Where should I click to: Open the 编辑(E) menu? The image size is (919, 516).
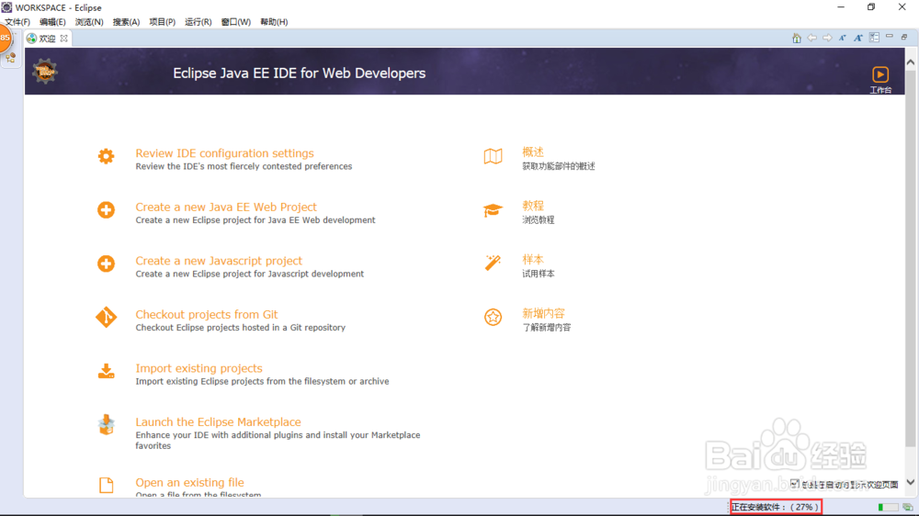(x=52, y=22)
